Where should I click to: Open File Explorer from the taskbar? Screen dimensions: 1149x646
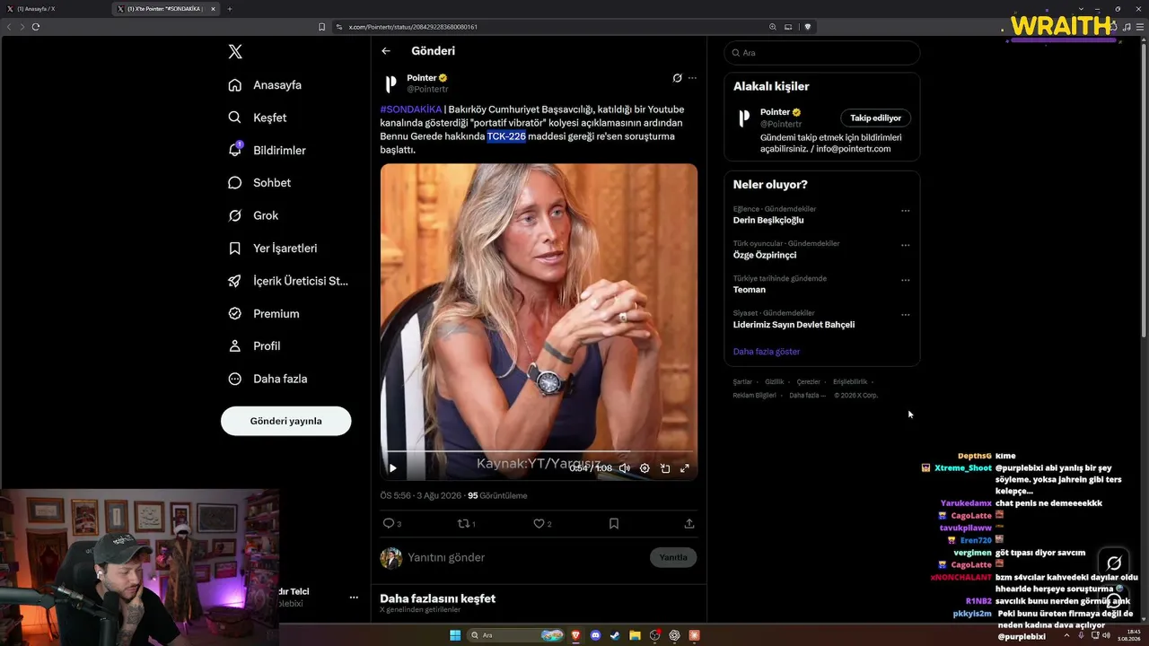635,635
